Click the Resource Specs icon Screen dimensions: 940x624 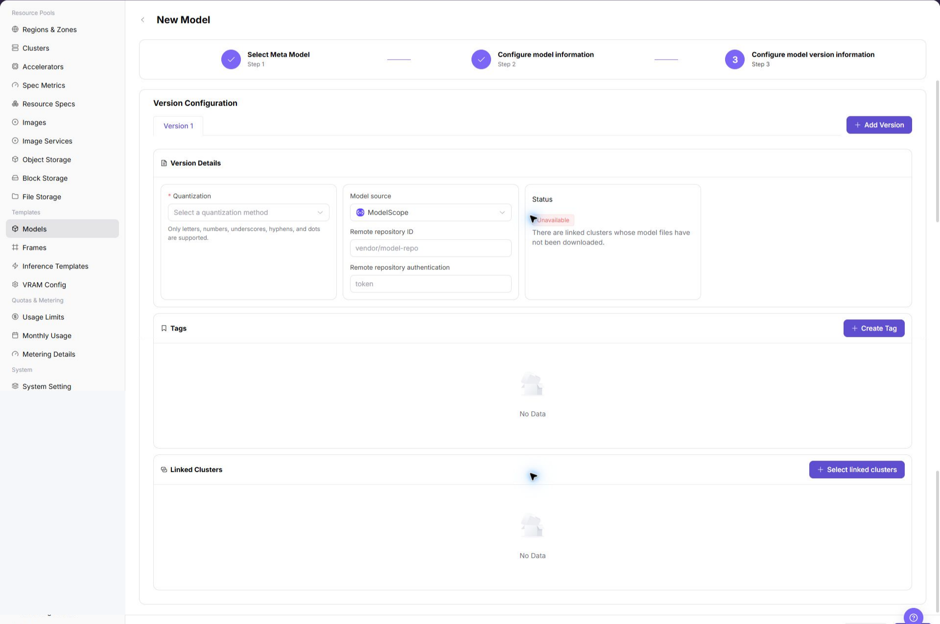[x=15, y=104]
